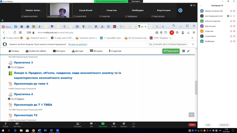The image size is (237, 133).
Task: Open the Презентація Т2 link
Action: (x=26, y=115)
